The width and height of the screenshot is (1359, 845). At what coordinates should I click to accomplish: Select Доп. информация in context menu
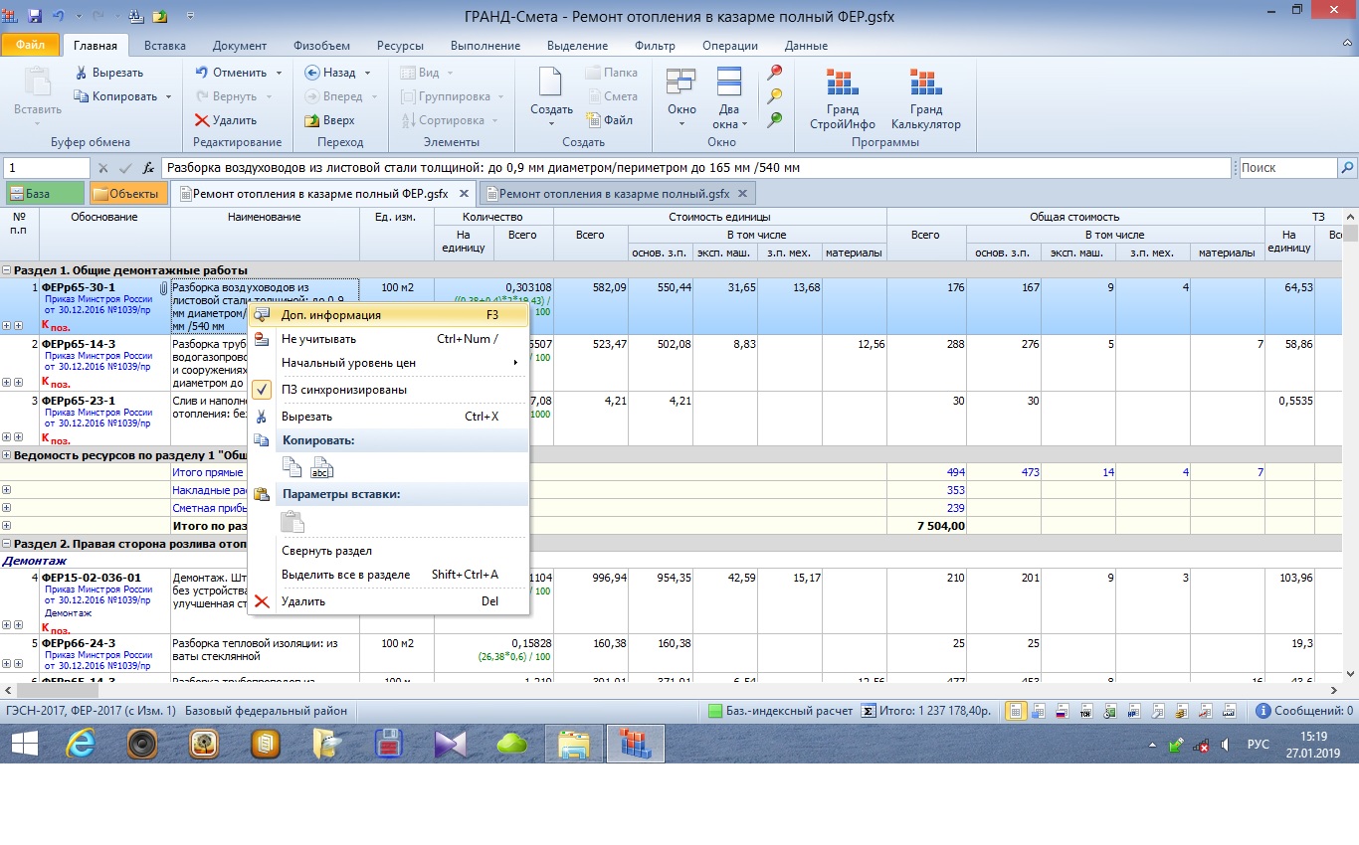click(330, 315)
